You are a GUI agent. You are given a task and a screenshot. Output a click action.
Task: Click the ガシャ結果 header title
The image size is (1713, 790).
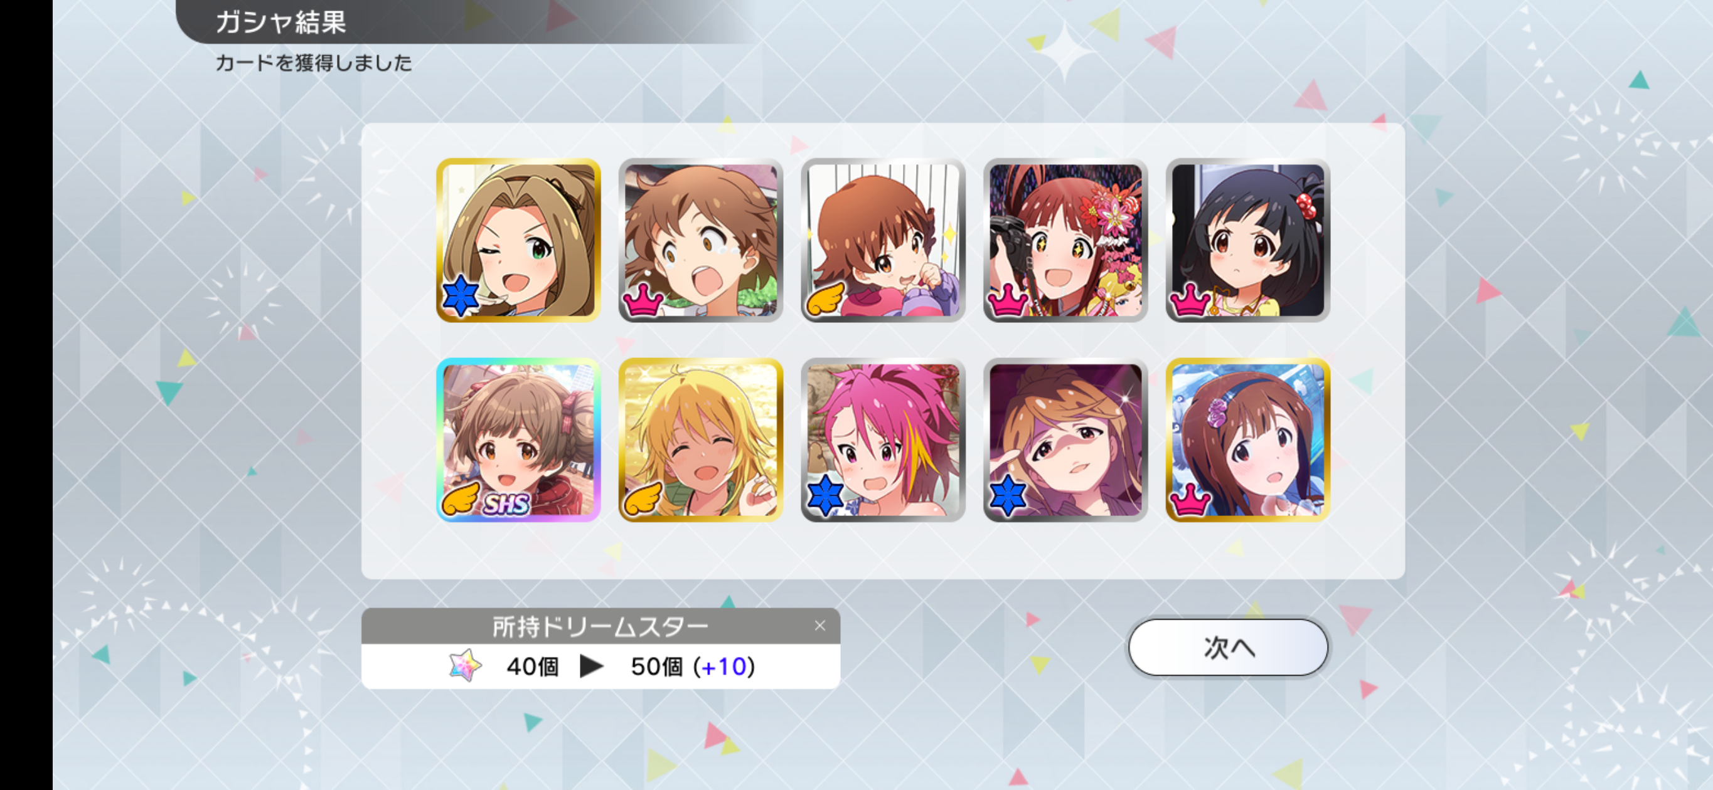pos(280,22)
